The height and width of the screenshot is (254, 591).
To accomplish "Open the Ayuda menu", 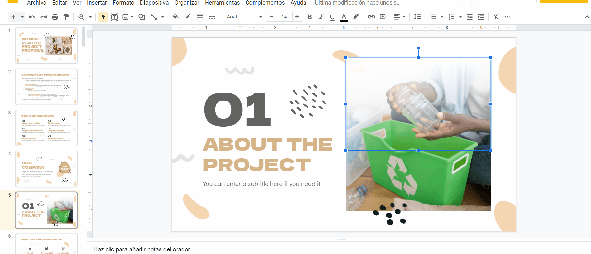I will point(298,3).
